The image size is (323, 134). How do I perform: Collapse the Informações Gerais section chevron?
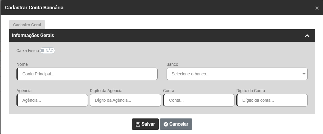point(307,36)
